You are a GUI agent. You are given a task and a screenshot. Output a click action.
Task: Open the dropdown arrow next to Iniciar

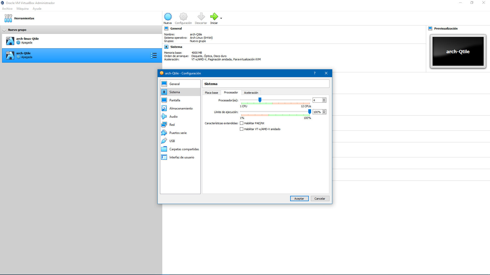tap(221, 18)
